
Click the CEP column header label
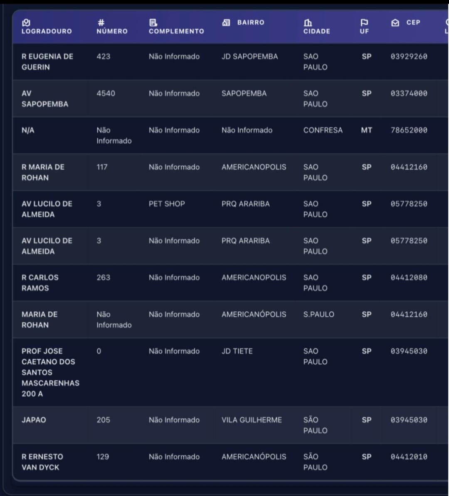click(413, 22)
